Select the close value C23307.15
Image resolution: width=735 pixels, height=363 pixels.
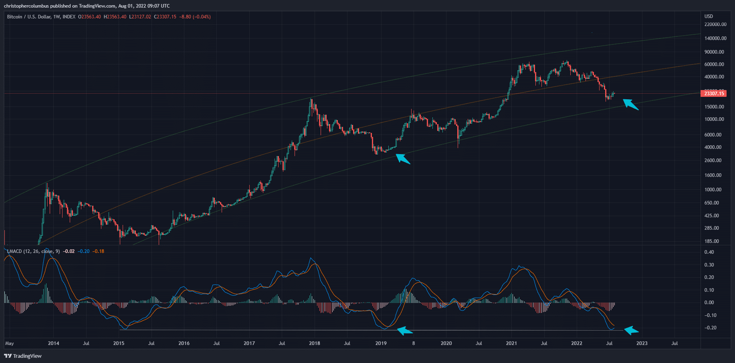click(165, 17)
